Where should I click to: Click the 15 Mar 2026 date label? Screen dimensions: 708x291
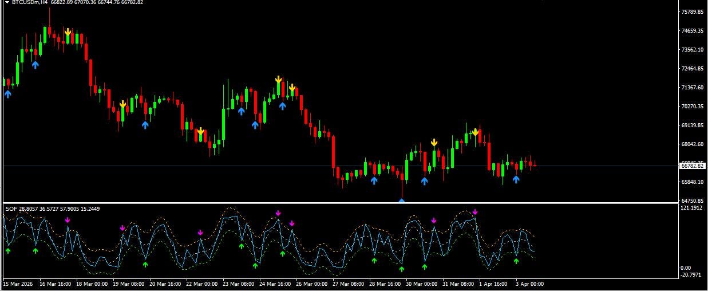click(18, 284)
